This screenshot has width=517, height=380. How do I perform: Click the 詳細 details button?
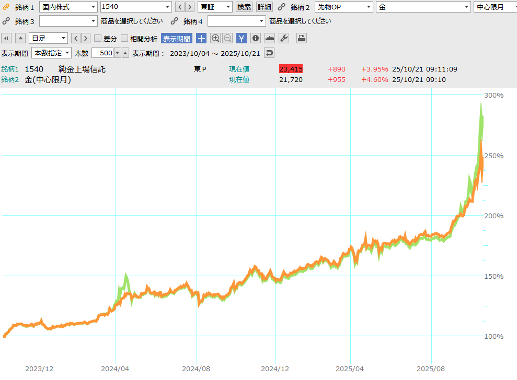click(x=264, y=7)
